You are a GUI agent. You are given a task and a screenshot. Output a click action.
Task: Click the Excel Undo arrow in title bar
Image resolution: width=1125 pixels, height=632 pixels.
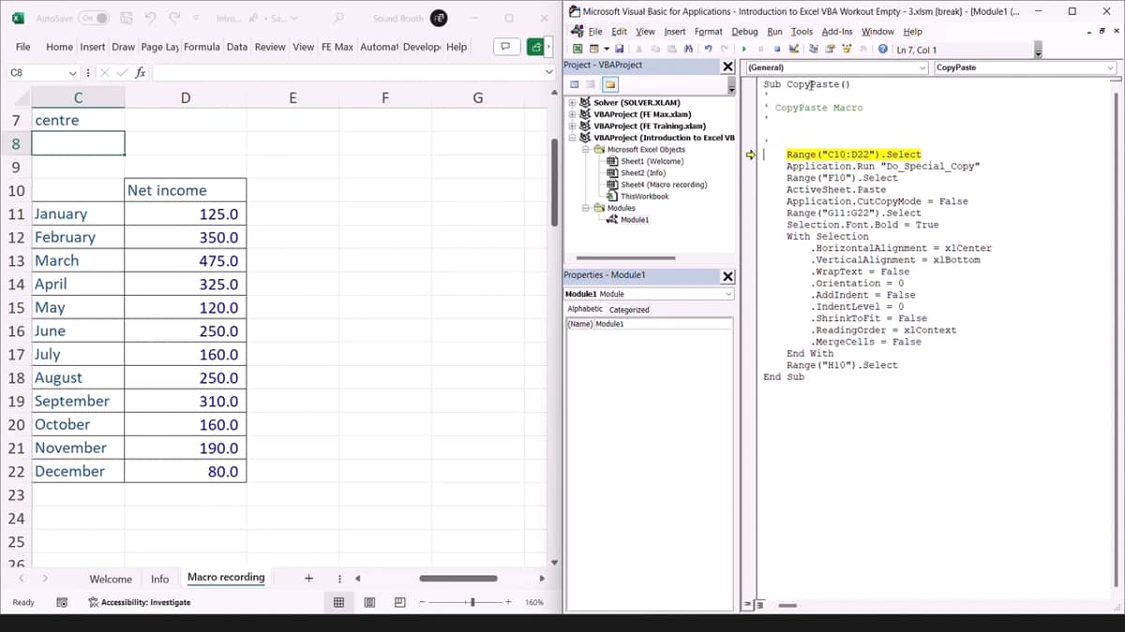click(151, 18)
